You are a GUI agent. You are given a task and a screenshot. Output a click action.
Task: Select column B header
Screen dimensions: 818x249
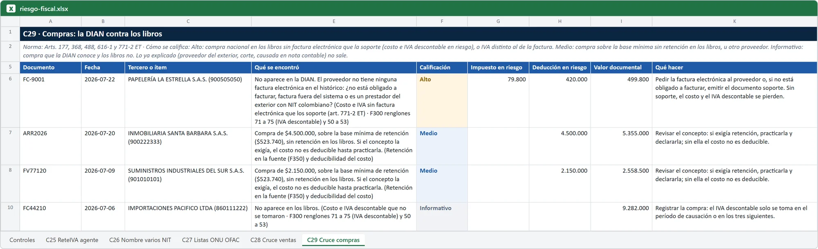103,21
